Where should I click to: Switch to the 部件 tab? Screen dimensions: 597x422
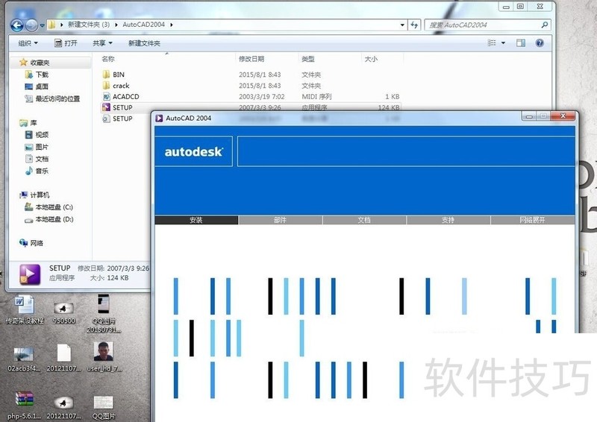tap(281, 220)
